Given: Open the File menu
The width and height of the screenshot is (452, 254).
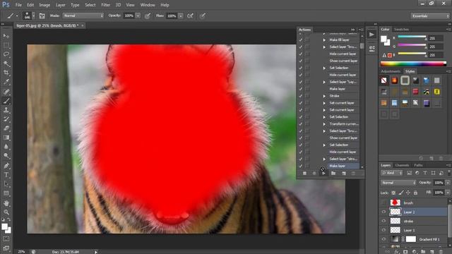Looking at the screenshot, I should tap(18, 5).
